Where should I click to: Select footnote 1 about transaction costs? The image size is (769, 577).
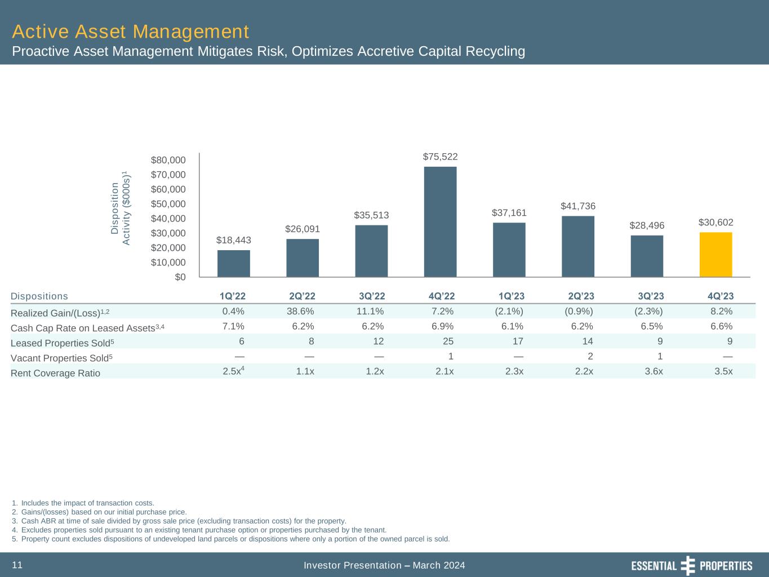82,503
